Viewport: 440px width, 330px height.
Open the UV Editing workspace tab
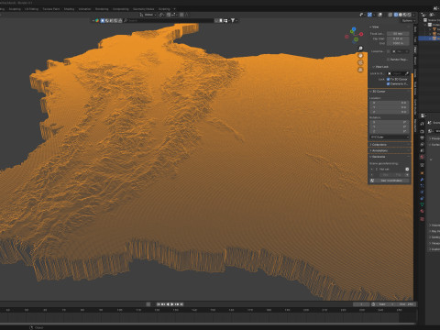click(31, 9)
